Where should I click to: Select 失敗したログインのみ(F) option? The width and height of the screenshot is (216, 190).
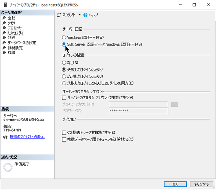64,69
